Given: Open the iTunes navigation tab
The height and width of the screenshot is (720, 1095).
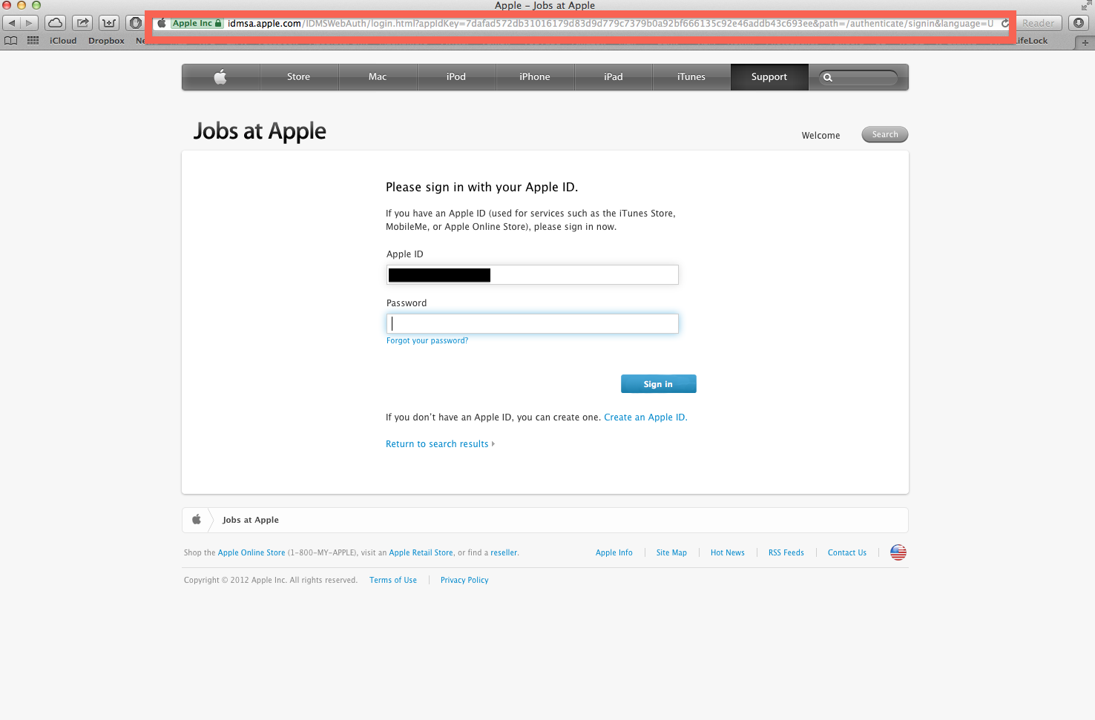Looking at the screenshot, I should (691, 76).
